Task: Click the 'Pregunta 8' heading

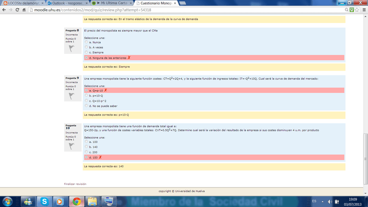Action: [x=72, y=30]
